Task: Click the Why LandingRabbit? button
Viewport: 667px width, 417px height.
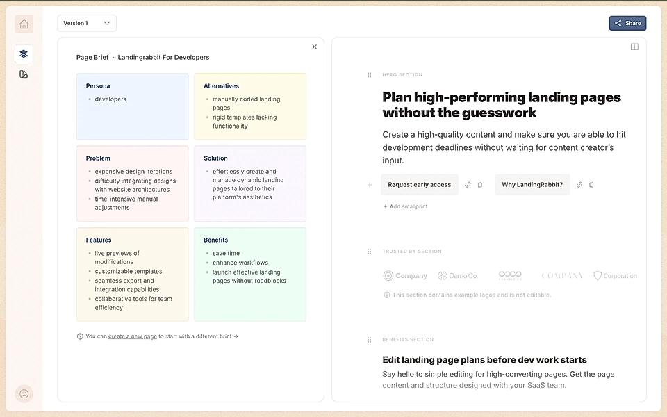Action: pyautogui.click(x=532, y=184)
